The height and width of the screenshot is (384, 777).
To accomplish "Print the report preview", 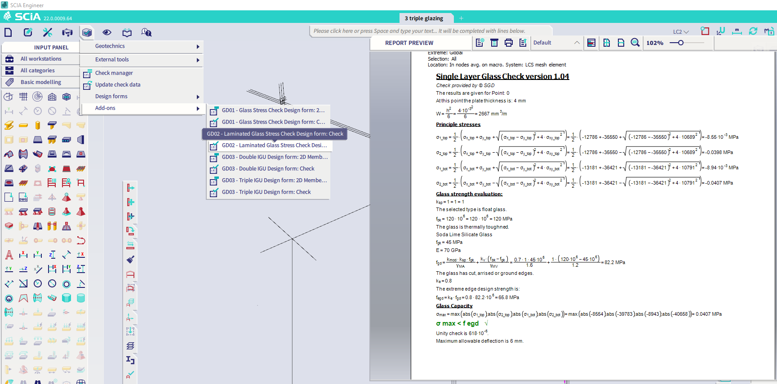I will pyautogui.click(x=509, y=43).
